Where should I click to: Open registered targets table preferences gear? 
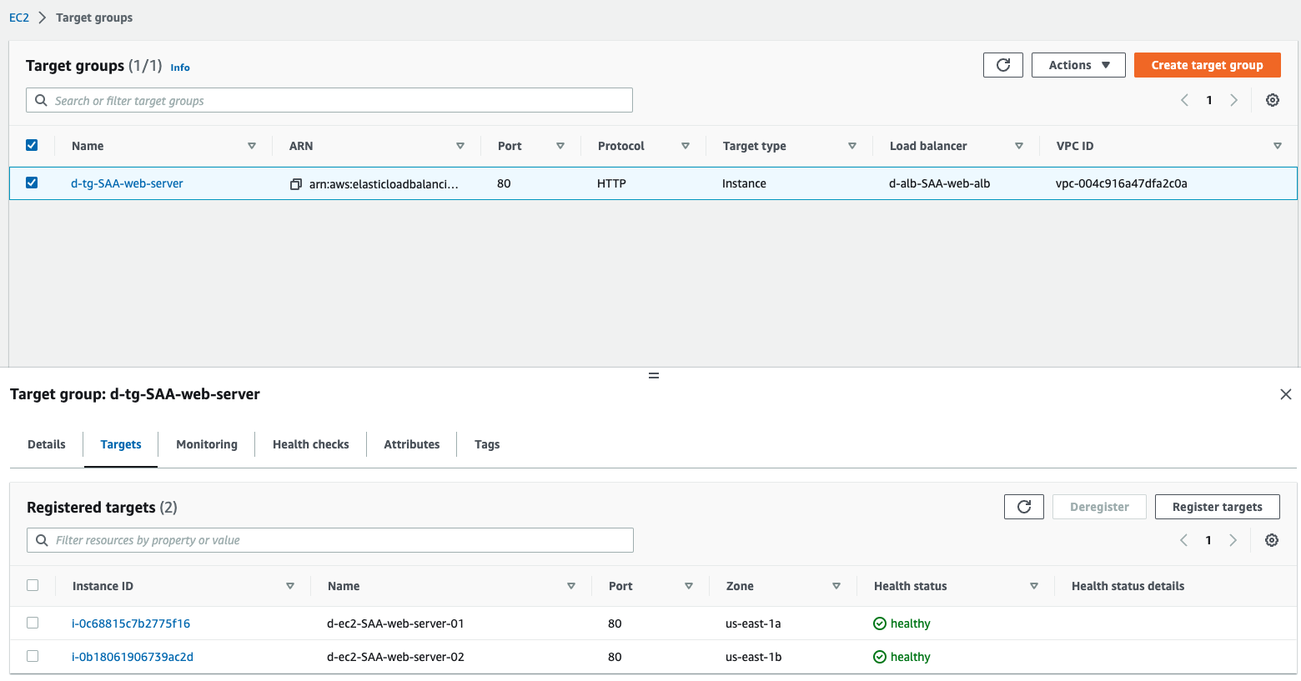click(1272, 540)
